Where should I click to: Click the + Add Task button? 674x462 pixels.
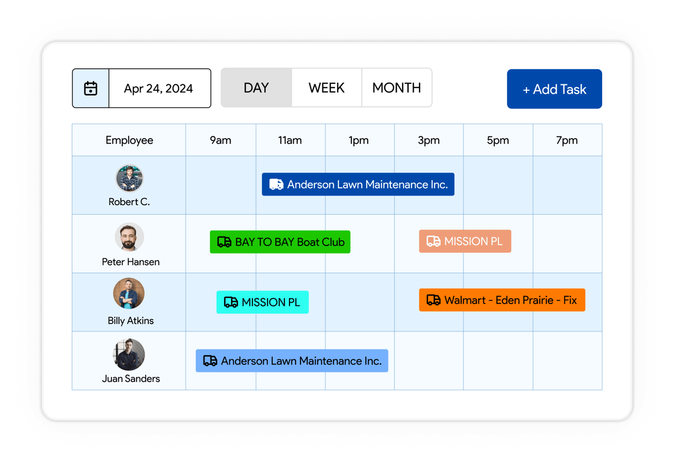point(554,89)
